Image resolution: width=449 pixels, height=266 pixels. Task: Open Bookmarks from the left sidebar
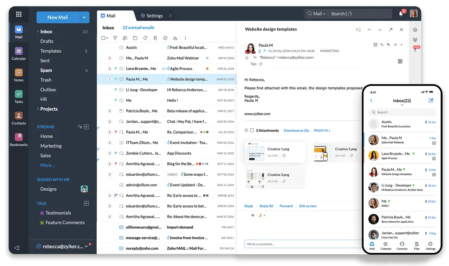19,139
